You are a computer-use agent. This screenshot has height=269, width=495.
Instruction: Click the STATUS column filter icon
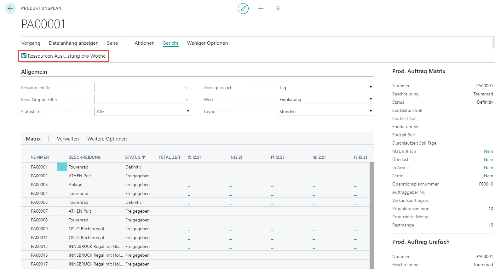pyautogui.click(x=144, y=157)
